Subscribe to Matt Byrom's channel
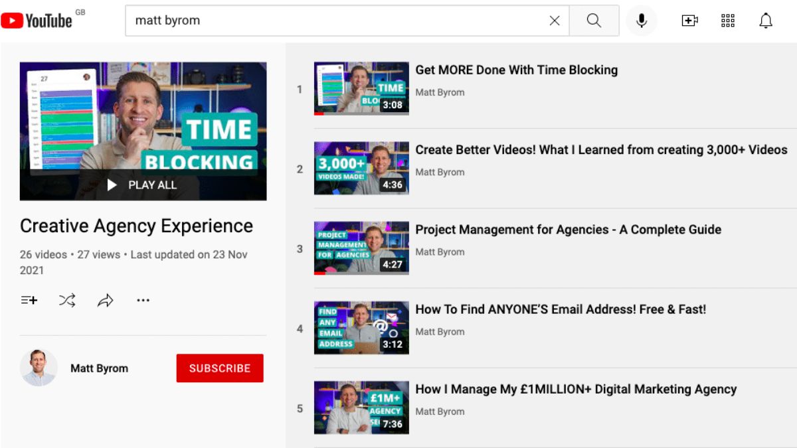 219,368
